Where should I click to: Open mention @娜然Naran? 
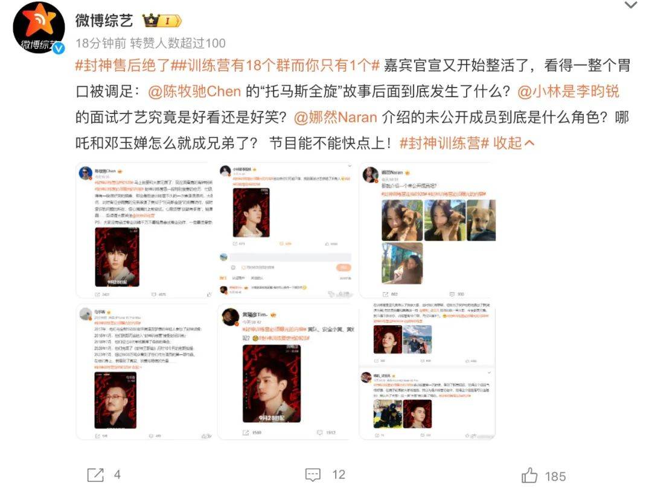pyautogui.click(x=335, y=117)
